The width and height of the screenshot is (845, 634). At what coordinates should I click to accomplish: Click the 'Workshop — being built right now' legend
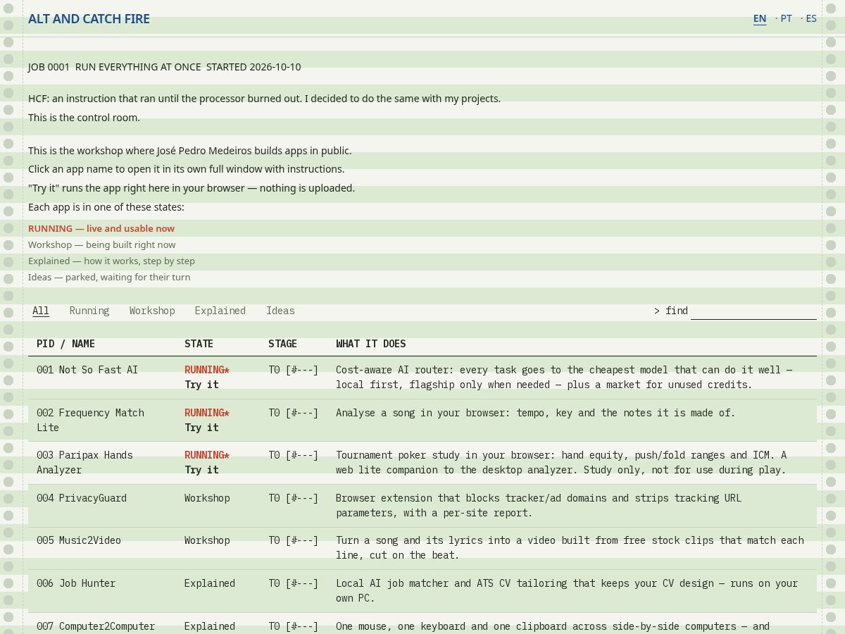point(102,244)
